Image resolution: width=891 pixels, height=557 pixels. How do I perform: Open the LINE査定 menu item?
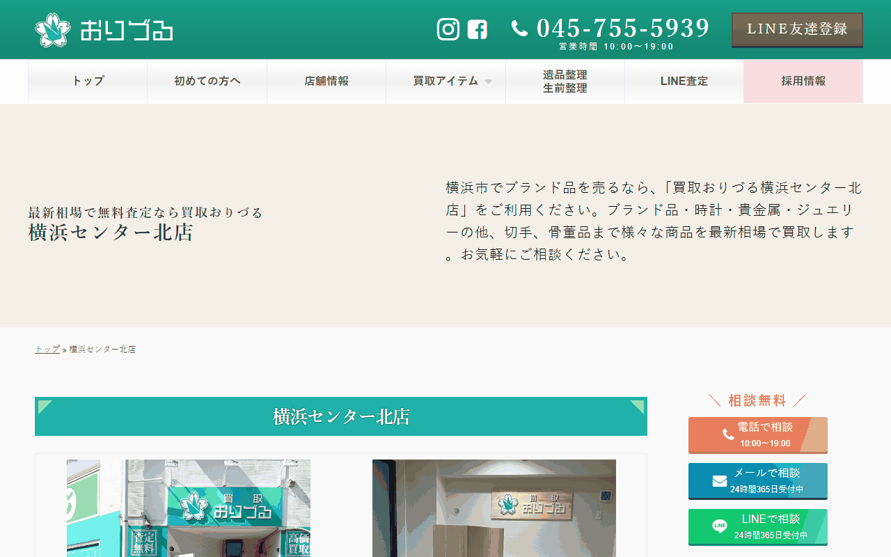click(684, 81)
